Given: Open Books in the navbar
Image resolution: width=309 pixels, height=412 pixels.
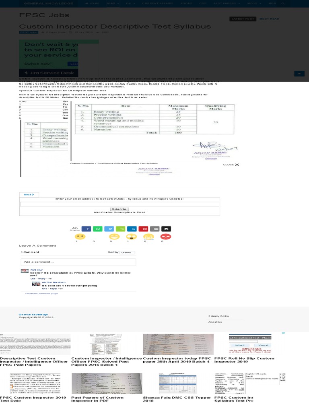Looking at the screenshot, I should pos(187,3).
